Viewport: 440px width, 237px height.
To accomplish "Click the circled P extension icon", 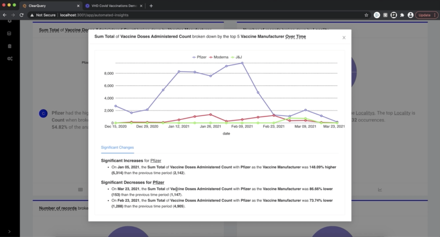I will [394, 15].
